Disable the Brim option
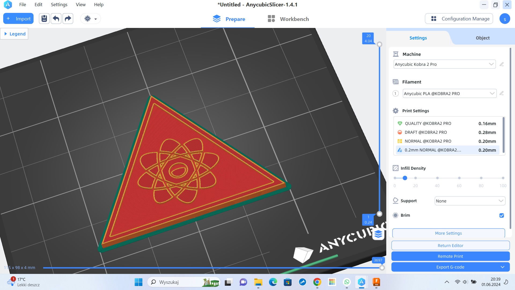Image resolution: width=515 pixels, height=290 pixels. click(501, 215)
